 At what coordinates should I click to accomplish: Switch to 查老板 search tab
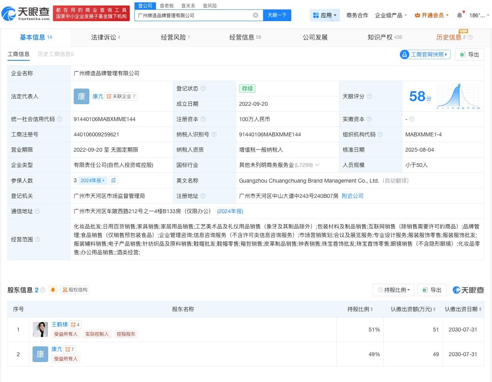[167, 5]
